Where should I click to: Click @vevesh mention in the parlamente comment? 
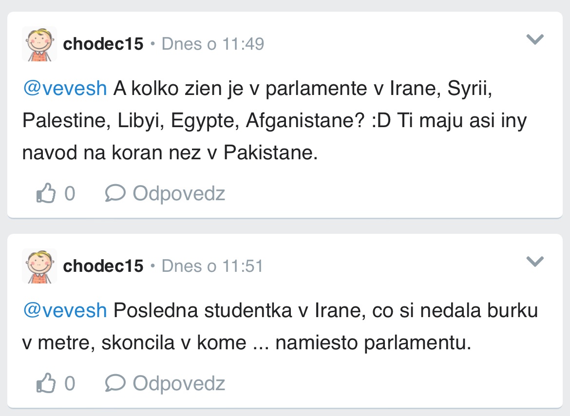(x=65, y=88)
